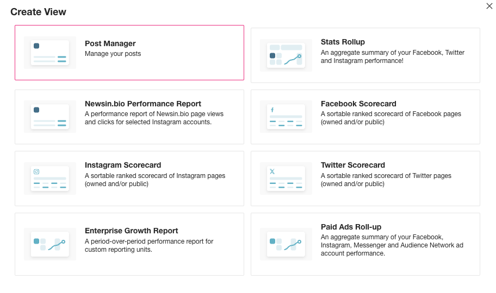Image resolution: width=496 pixels, height=293 pixels.
Task: Click the Twitter Scorecard X icon thumbnail
Action: (286, 179)
